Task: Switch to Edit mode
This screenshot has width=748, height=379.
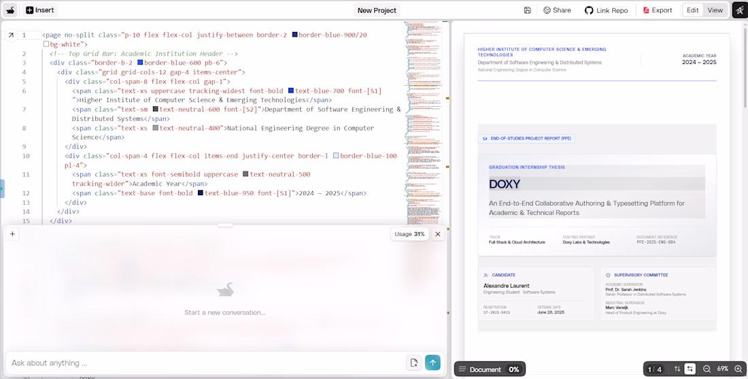Action: pyautogui.click(x=693, y=10)
